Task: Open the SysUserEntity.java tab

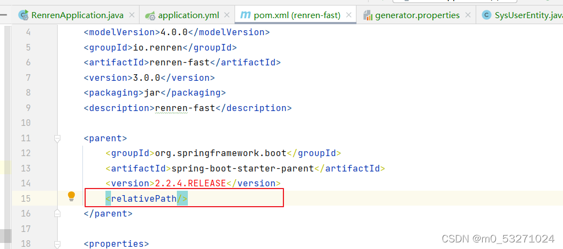Action: point(520,15)
